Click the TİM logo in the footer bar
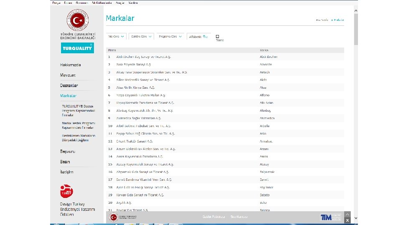Screen dimensions: 401x225 click(331, 217)
